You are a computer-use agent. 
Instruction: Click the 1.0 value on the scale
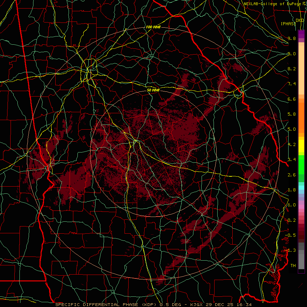(292, 205)
